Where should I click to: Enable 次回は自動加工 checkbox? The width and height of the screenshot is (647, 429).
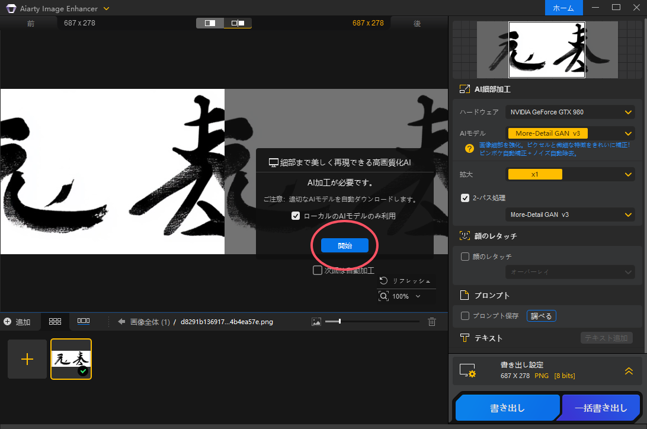pyautogui.click(x=318, y=270)
